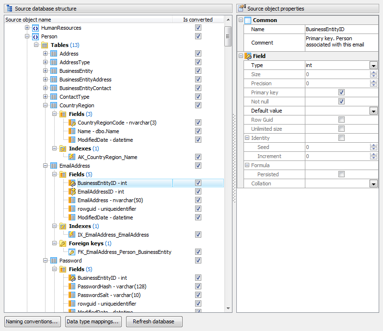383x331 pixels.
Task: Expand the HumanResources schema node
Action: point(27,28)
